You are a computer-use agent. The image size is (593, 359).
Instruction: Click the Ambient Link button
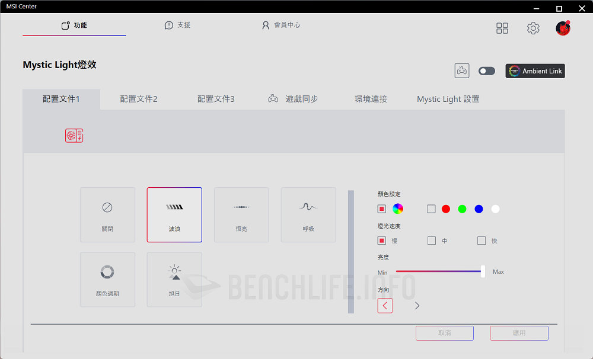coord(535,71)
